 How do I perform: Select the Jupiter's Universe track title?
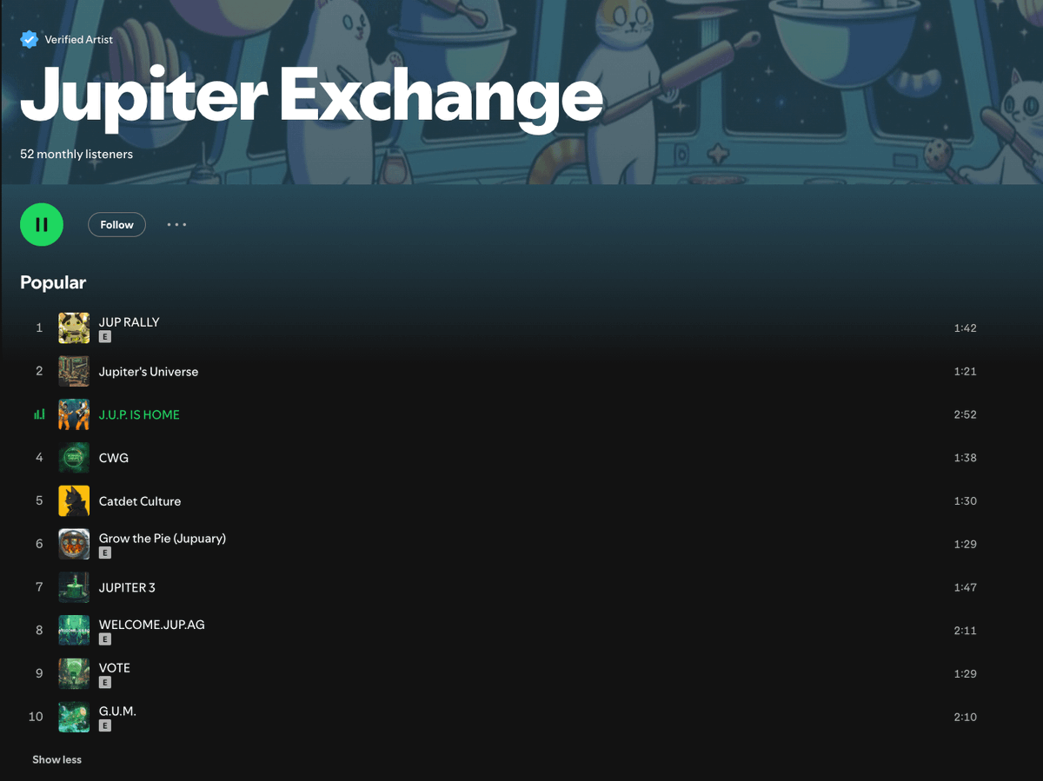pos(149,371)
